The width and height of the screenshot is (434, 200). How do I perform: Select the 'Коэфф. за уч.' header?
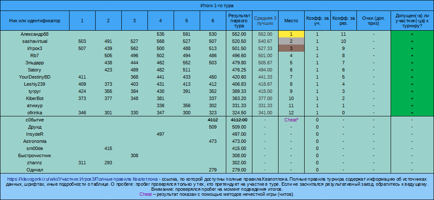(x=317, y=21)
